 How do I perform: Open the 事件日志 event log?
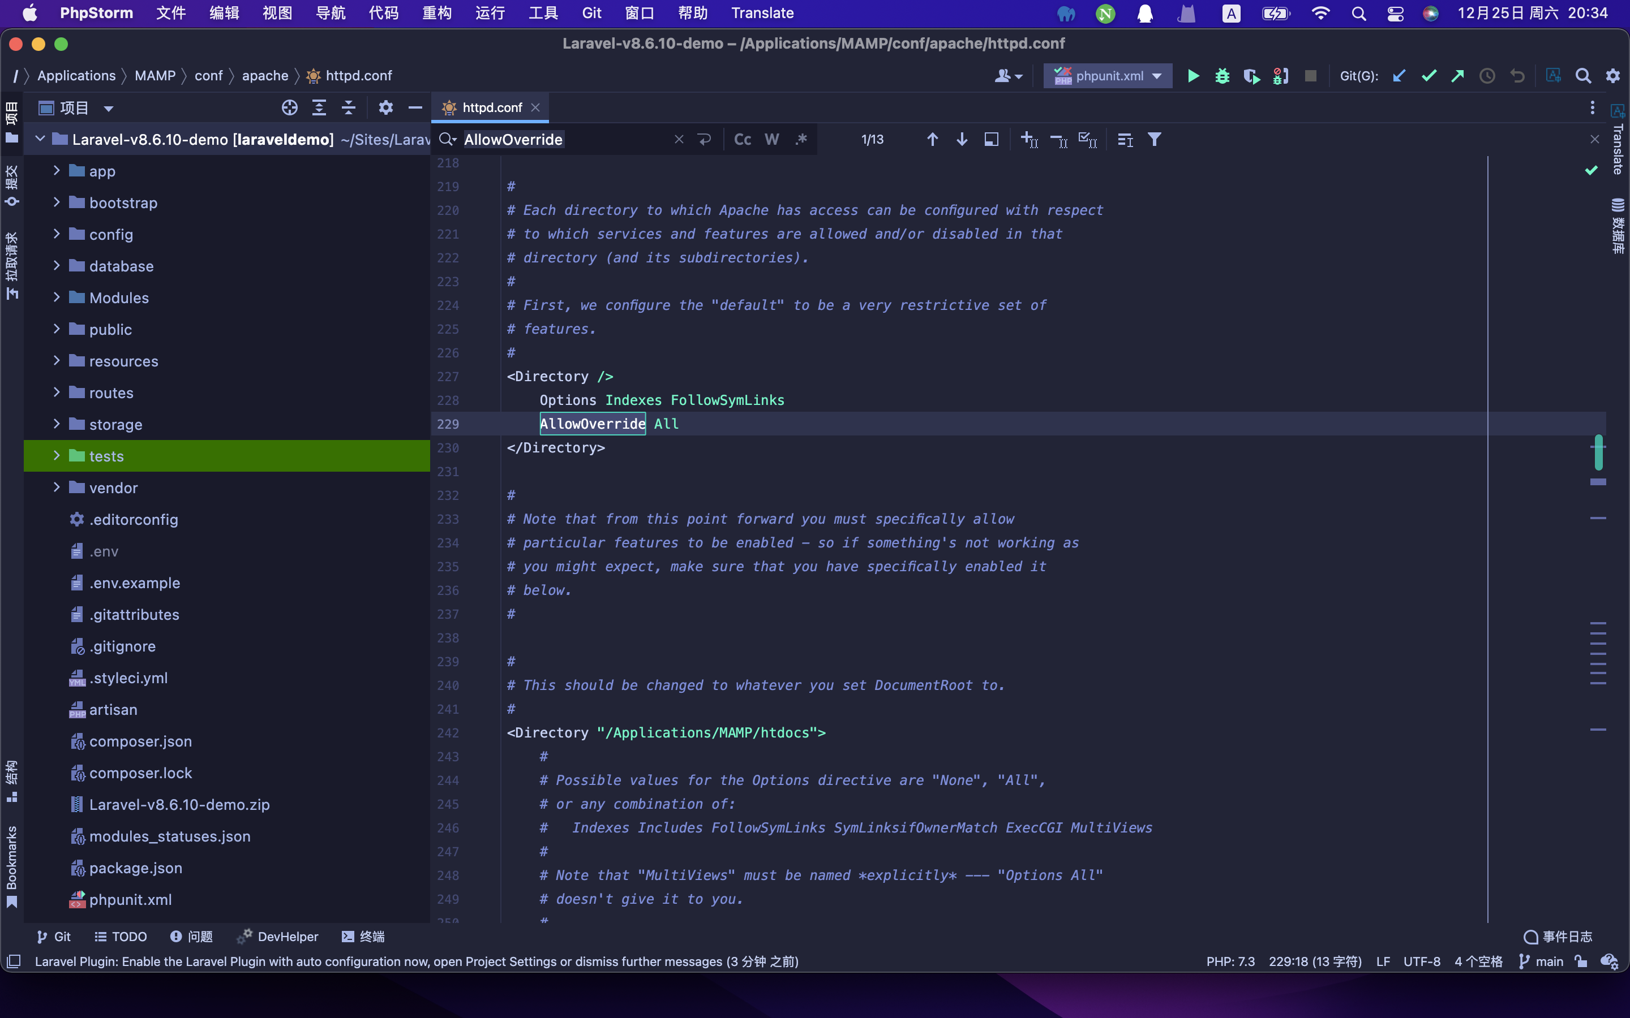pos(1558,937)
